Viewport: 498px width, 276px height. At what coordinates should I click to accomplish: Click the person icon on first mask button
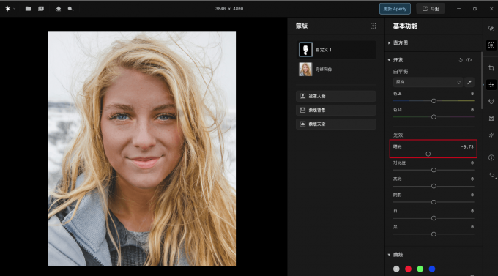click(x=302, y=96)
